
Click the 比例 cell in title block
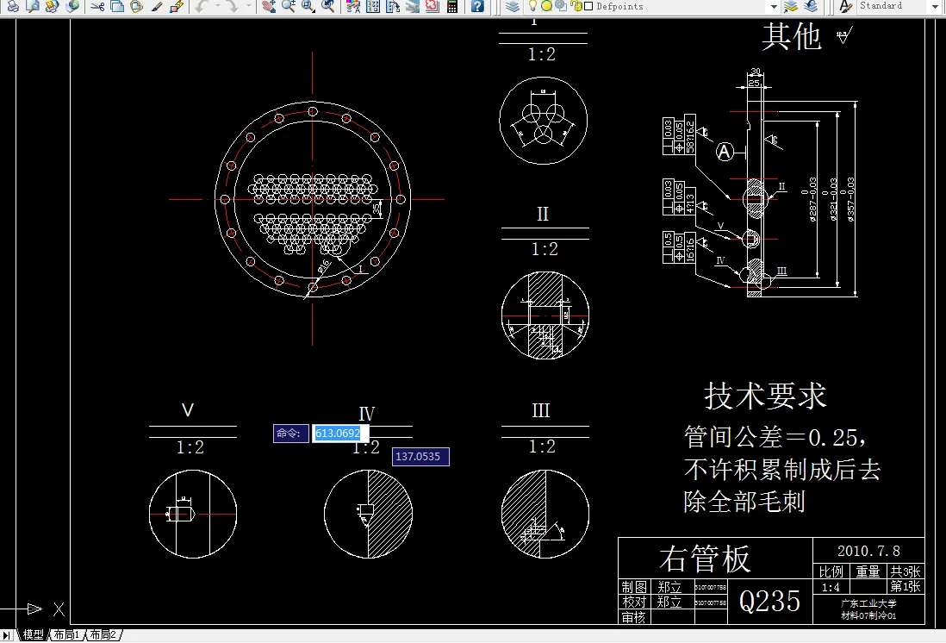(x=831, y=571)
